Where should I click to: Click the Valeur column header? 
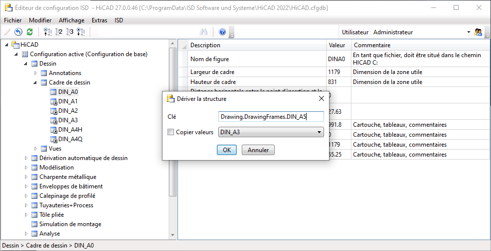point(338,45)
